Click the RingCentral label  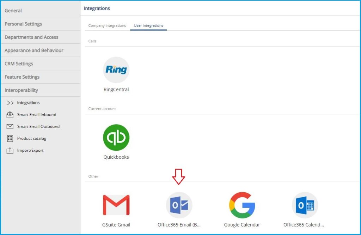coord(116,89)
